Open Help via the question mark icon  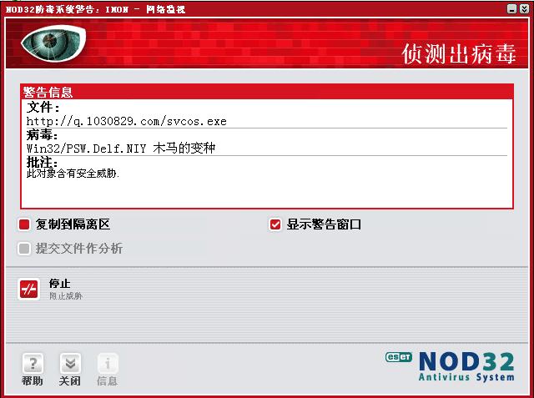click(x=33, y=363)
